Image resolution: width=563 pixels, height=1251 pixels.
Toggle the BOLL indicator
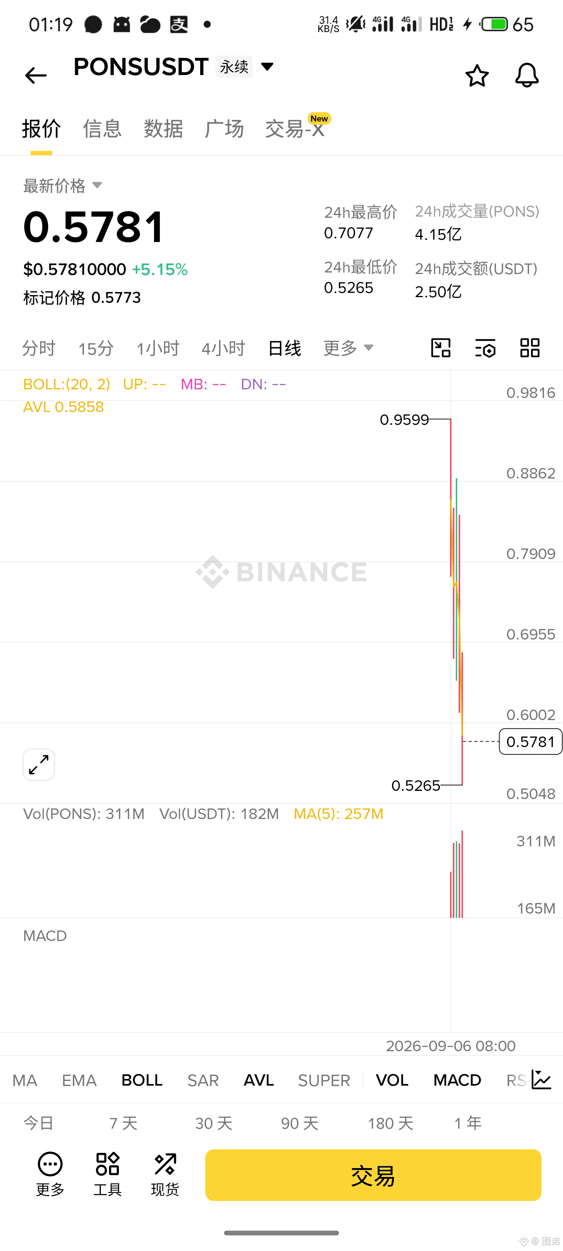point(142,1080)
